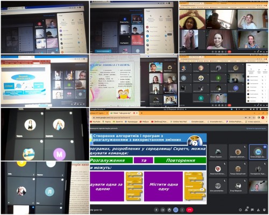Click the highlighted present-screen button in Meet
Screen dimensions: 269x215
point(176,210)
